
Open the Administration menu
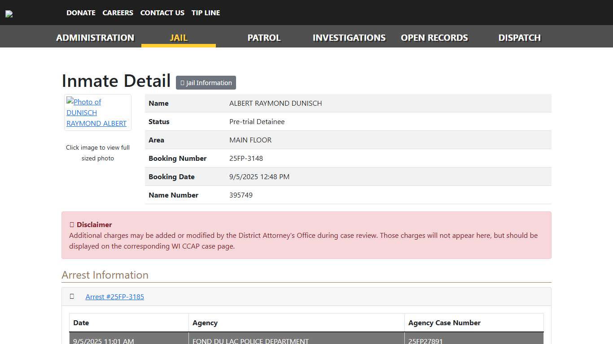[x=95, y=38]
